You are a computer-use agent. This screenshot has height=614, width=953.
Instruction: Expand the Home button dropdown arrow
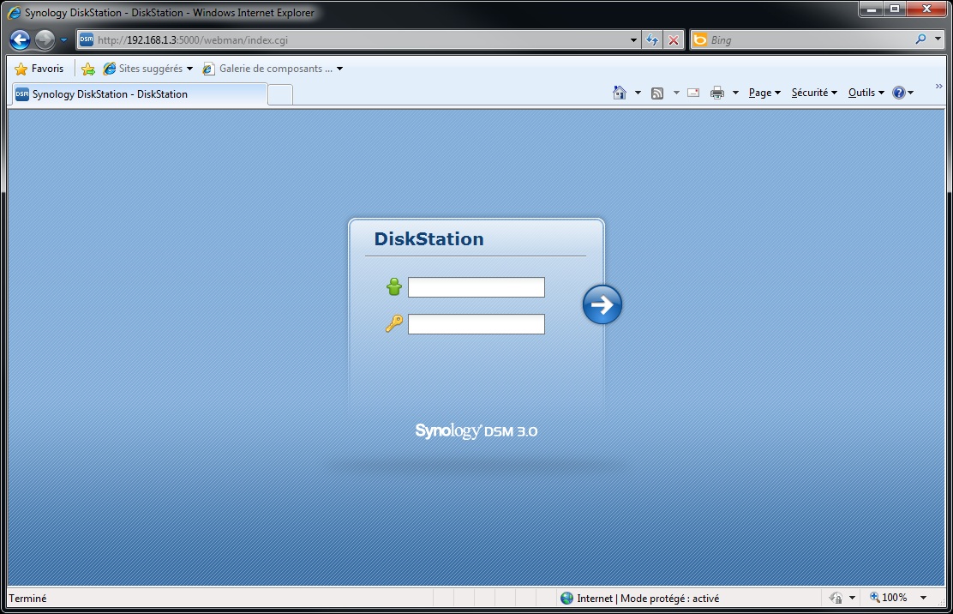pos(638,93)
